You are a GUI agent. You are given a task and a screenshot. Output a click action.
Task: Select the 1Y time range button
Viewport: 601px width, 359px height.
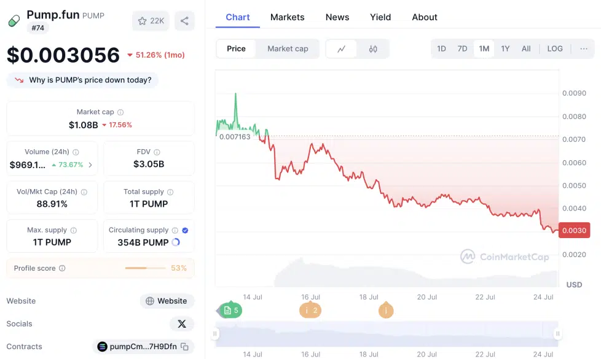[x=505, y=49]
